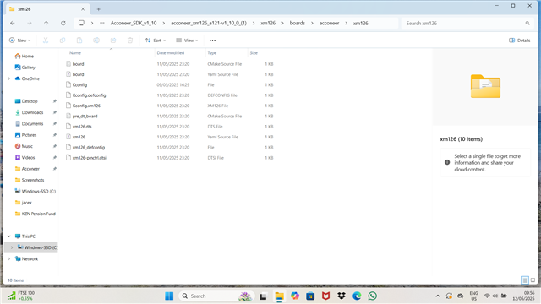Sort by Date modified column header

(171, 52)
